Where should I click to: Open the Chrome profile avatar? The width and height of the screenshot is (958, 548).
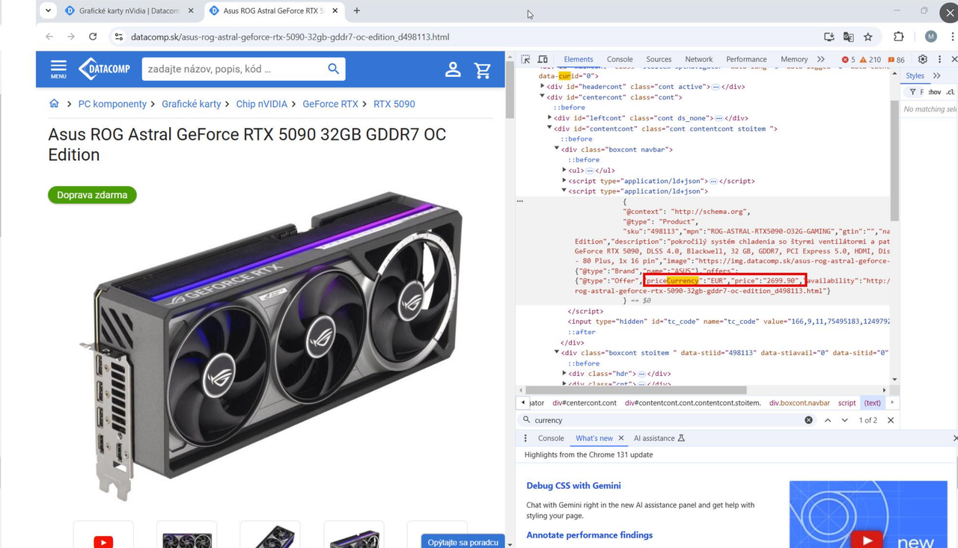tap(931, 37)
